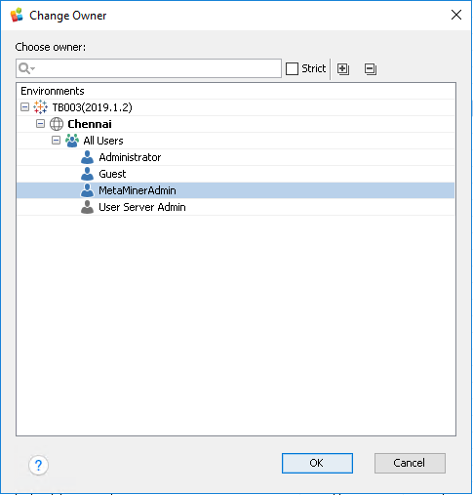Image resolution: width=473 pixels, height=495 pixels.
Task: Click the Tableau server icon beside TB003
Action: click(40, 107)
